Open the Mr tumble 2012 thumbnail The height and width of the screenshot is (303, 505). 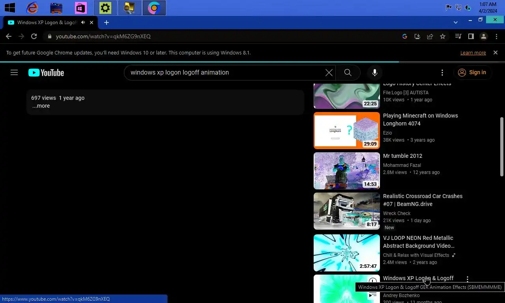point(347,171)
